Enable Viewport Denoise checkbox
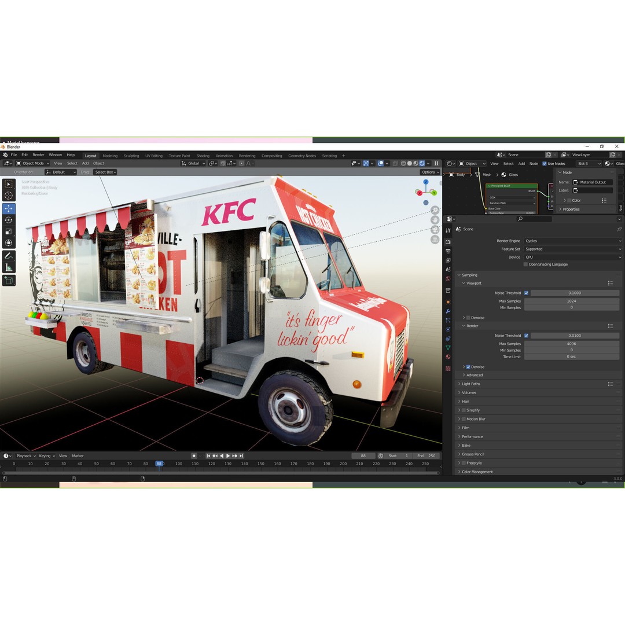This screenshot has width=625, height=625. point(468,318)
